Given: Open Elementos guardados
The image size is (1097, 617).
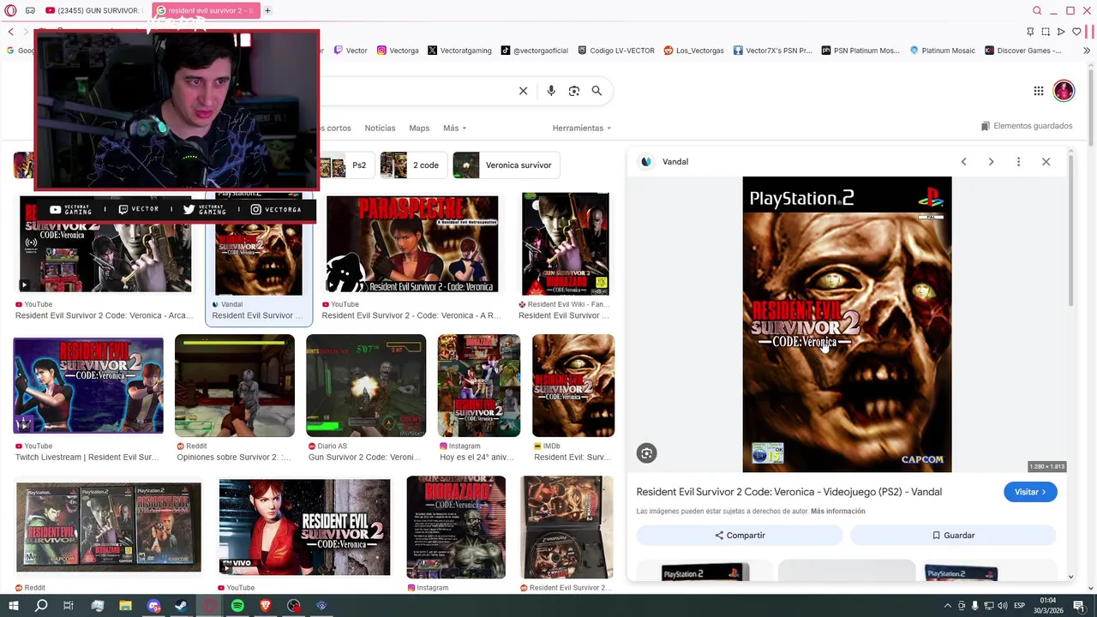Looking at the screenshot, I should 1027,126.
